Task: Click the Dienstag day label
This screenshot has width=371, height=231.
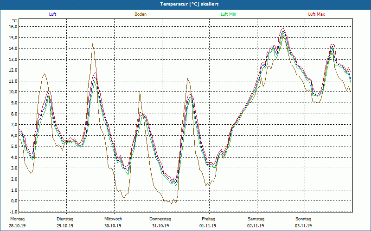Action: 65,219
